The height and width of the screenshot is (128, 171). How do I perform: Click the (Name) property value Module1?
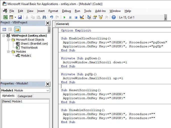point(30,101)
